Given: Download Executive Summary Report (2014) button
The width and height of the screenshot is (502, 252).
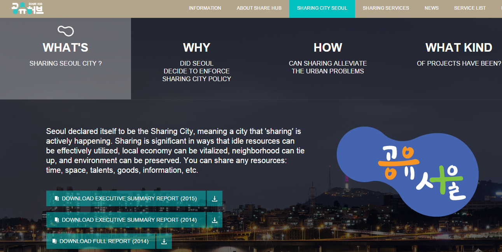Looking at the screenshot, I should pyautogui.click(x=126, y=220).
